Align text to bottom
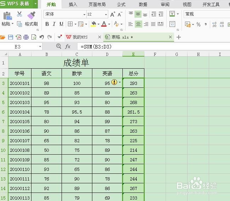 pyautogui.click(x=145, y=15)
